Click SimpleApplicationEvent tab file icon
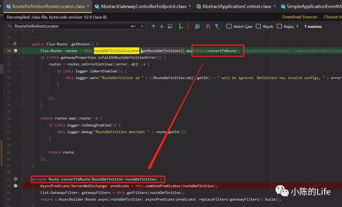The image size is (342, 207). pyautogui.click(x=283, y=6)
